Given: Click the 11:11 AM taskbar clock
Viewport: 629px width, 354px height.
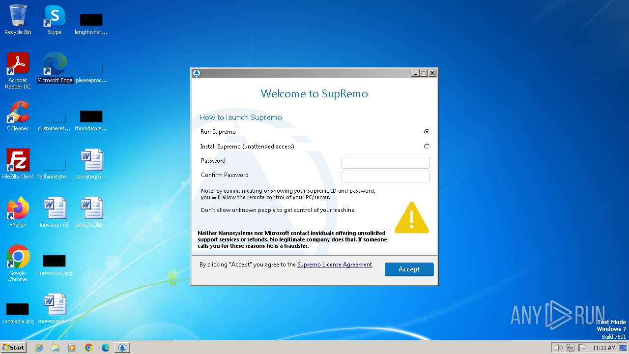Looking at the screenshot, I should [604, 348].
